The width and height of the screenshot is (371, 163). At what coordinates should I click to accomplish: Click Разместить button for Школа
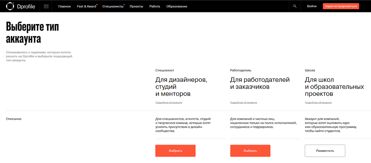click(x=325, y=151)
